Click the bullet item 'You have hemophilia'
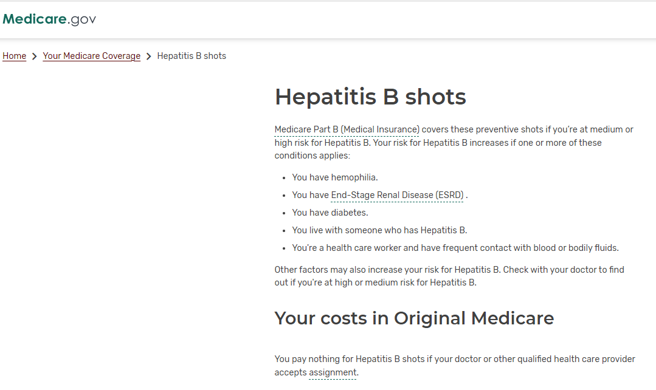Image resolution: width=656 pixels, height=390 pixels. pyautogui.click(x=334, y=177)
